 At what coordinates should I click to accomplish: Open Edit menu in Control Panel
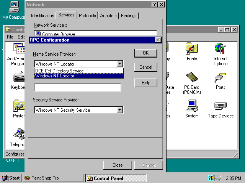21,37
